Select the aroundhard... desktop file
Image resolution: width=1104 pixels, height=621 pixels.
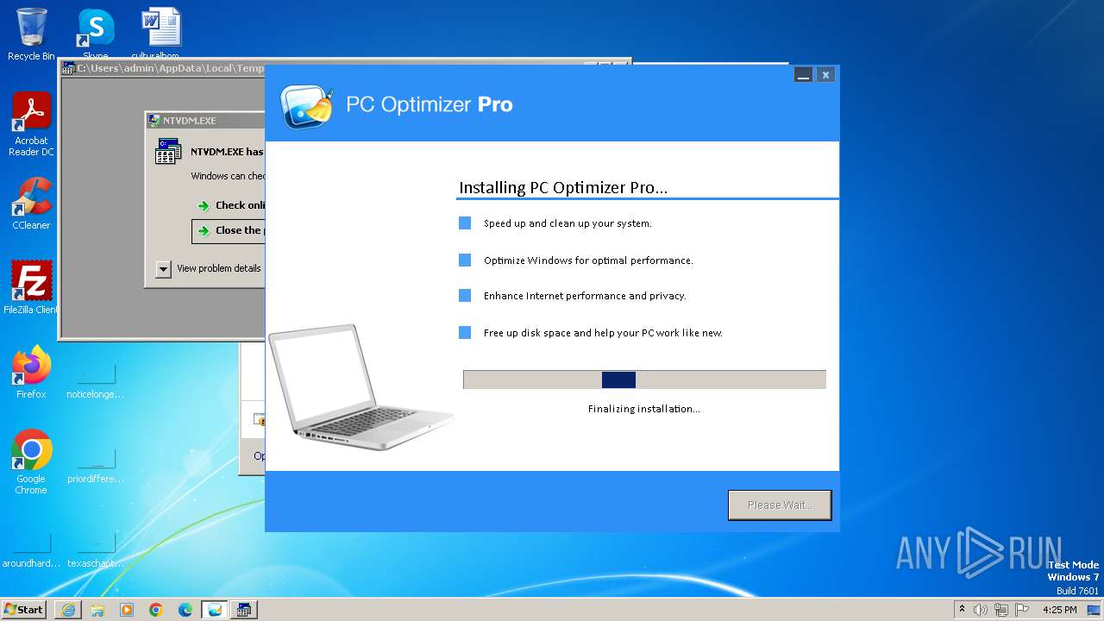[x=31, y=549]
